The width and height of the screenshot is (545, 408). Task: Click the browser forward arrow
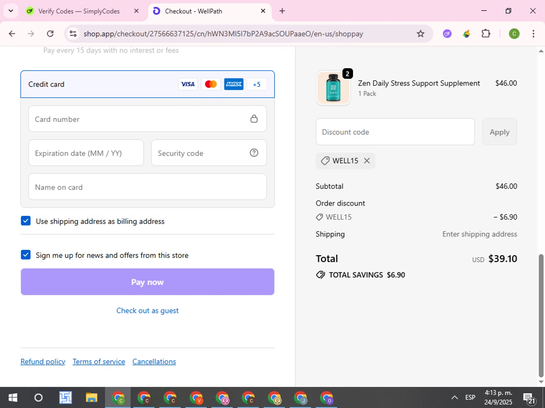31,34
